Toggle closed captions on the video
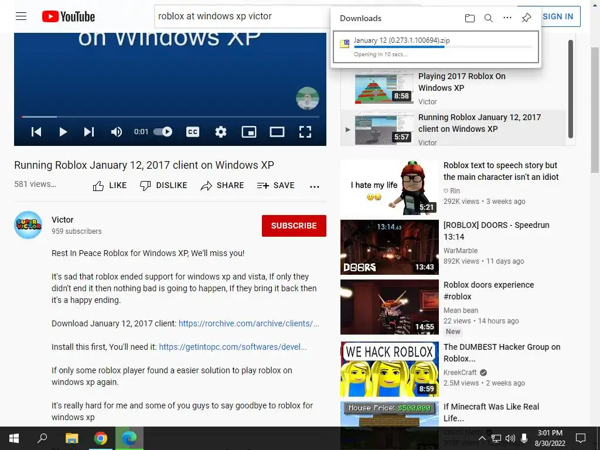 pyautogui.click(x=192, y=132)
